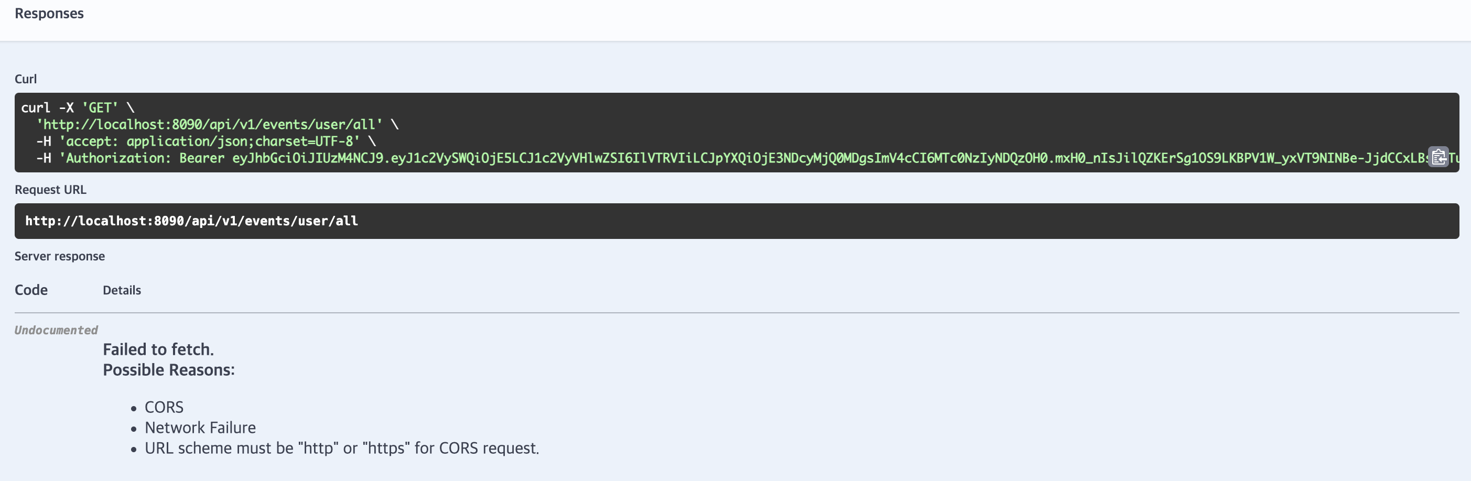1471x481 pixels.
Task: Click the Server response label
Action: pos(59,256)
